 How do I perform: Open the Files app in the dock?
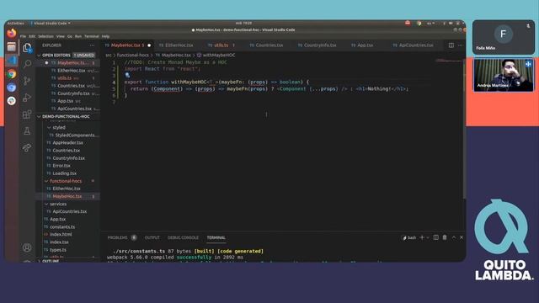(12, 47)
